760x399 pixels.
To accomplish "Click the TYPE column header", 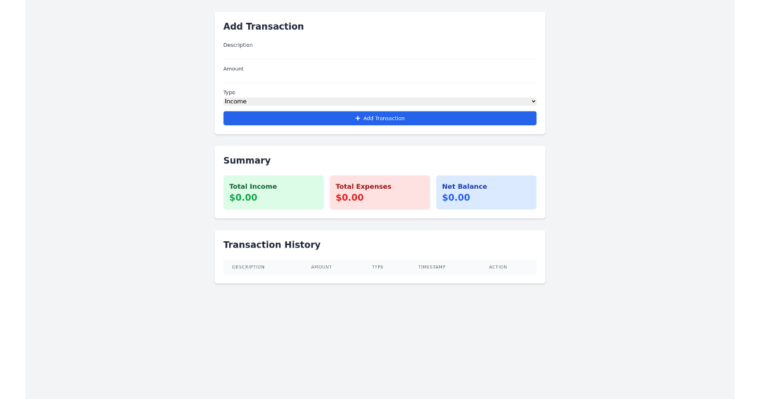I will [x=377, y=267].
